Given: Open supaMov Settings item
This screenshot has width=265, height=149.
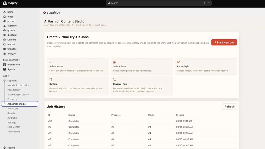Looking at the screenshot, I should [12, 122].
